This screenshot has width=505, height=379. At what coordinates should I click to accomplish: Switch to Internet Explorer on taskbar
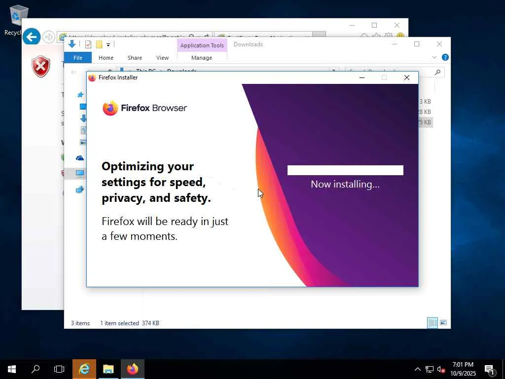(84, 369)
